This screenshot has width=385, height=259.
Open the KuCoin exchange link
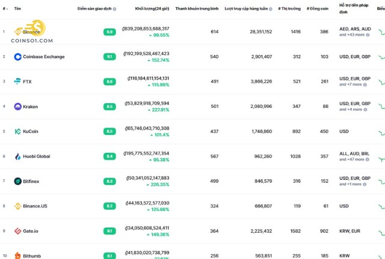pos(31,131)
